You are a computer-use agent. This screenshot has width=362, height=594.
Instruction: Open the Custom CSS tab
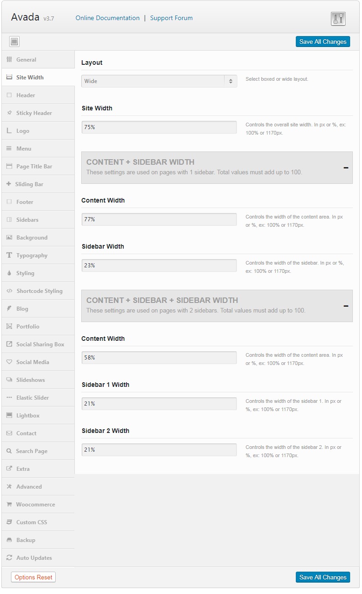pos(38,522)
